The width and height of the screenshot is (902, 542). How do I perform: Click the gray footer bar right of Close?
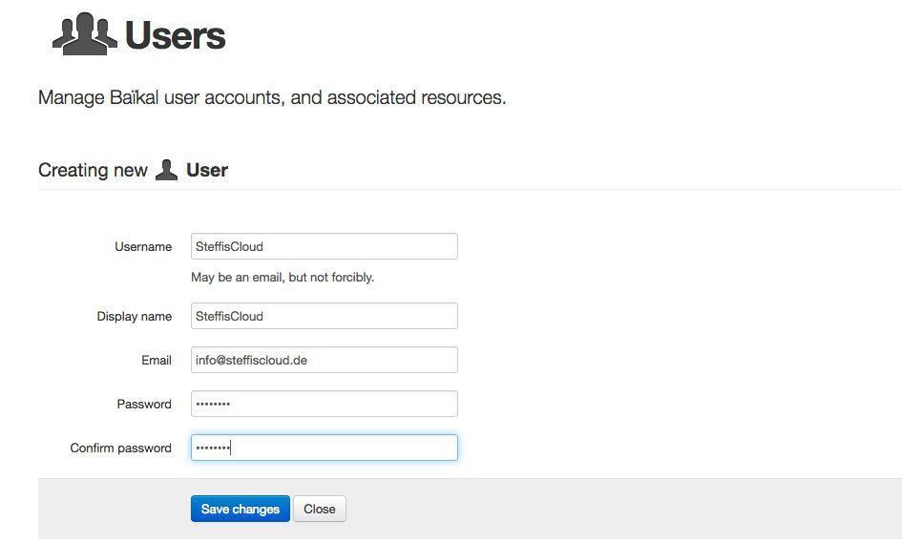point(620,509)
